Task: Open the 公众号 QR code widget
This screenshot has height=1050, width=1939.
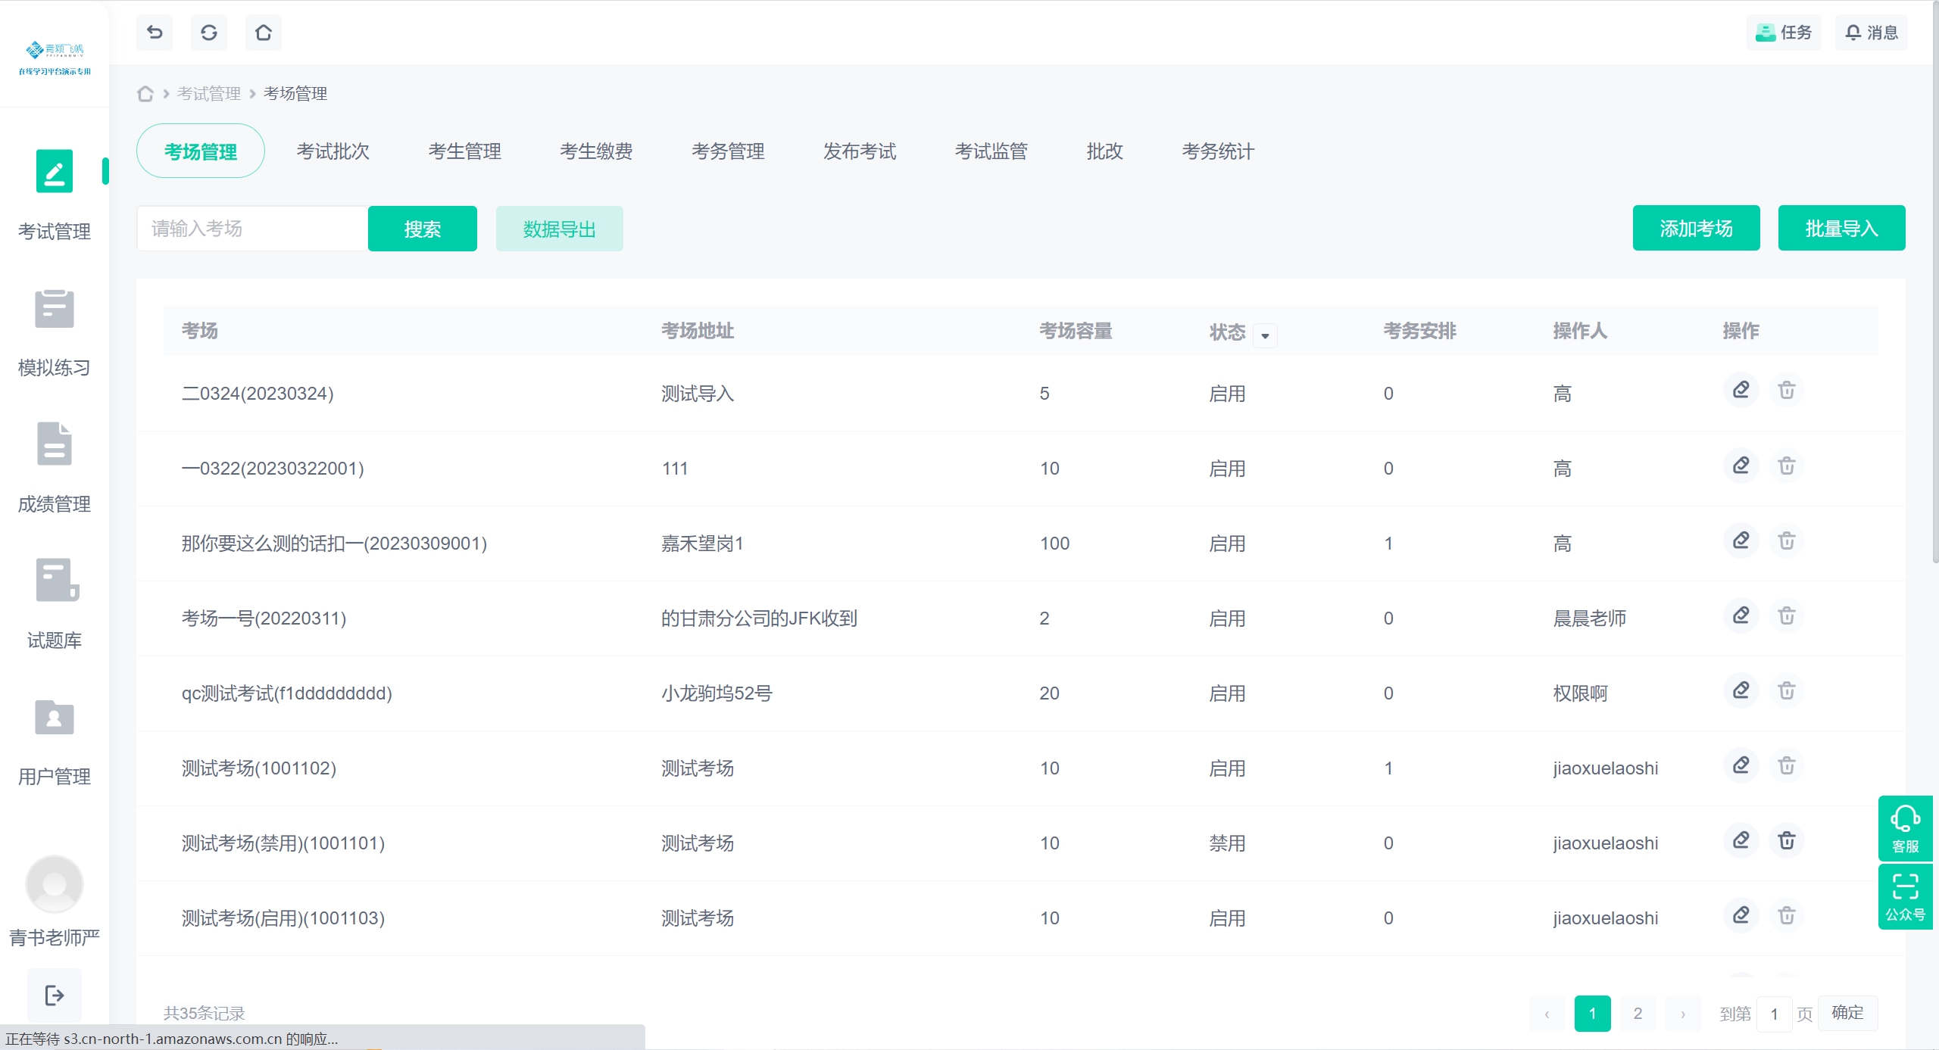Action: point(1906,897)
